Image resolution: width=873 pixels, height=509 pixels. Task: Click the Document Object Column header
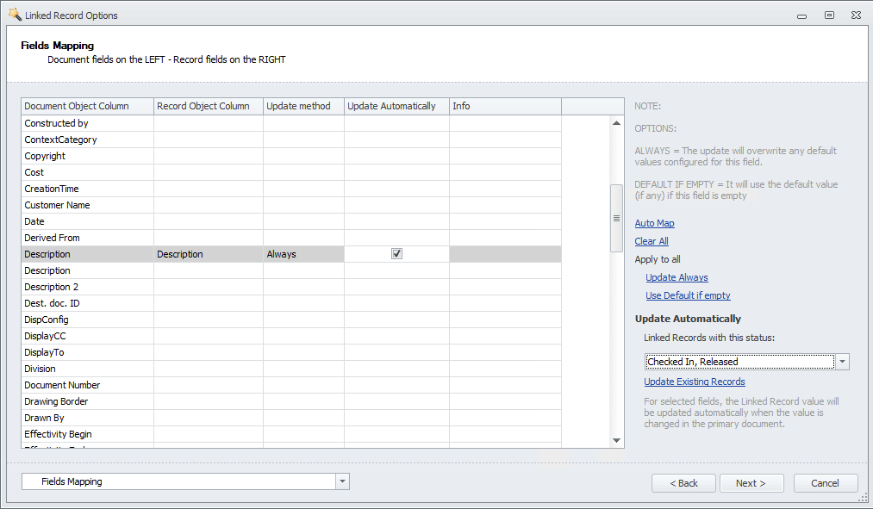point(86,105)
